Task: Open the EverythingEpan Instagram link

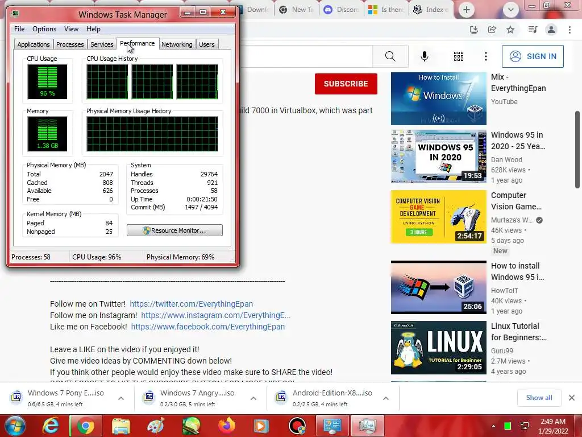Action: [215, 315]
